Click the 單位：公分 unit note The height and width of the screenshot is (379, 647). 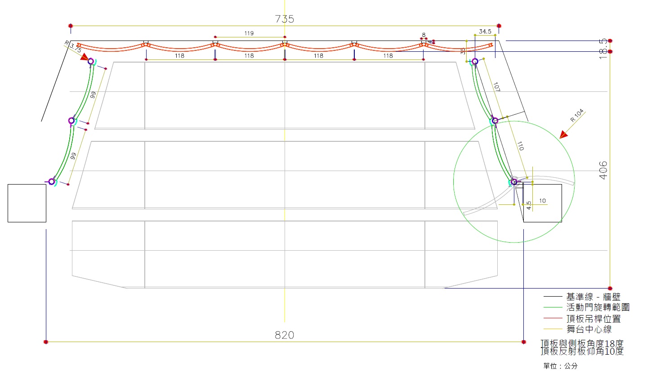[x=560, y=366]
